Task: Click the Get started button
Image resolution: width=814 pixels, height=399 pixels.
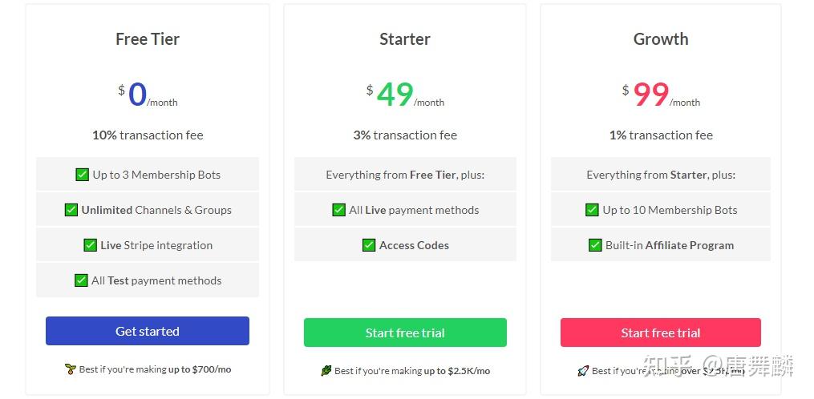Action: [148, 331]
